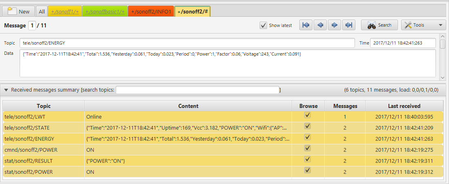Collapse the Received messages summary panel
The height and width of the screenshot is (184, 449).
point(6,90)
